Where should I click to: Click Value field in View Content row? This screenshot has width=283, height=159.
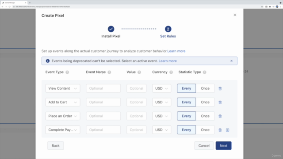click(137, 88)
